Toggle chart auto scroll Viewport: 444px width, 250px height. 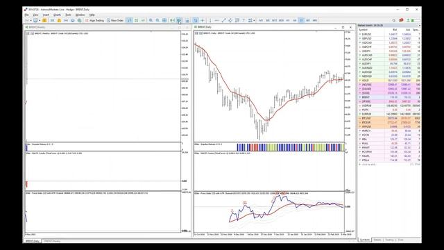coord(172,20)
